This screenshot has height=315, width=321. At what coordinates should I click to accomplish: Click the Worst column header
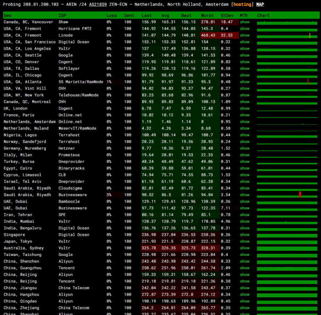[x=207, y=16]
